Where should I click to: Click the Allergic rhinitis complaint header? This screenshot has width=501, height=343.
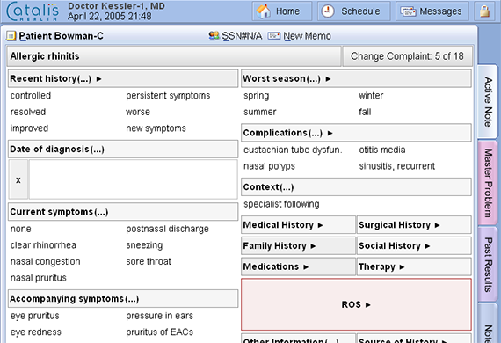pyautogui.click(x=174, y=56)
